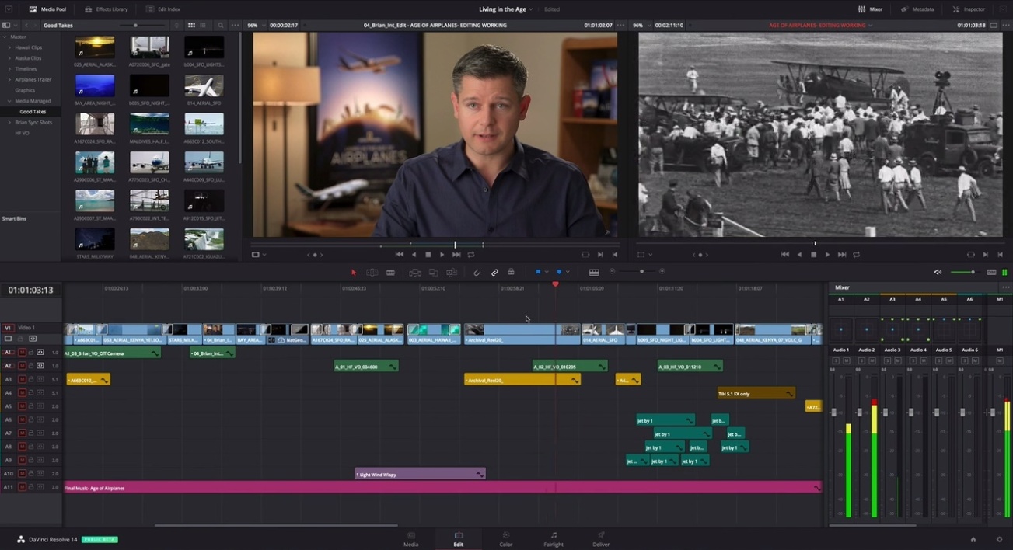Toggle the clip linked selection chain icon
The image size is (1013, 550).
[x=494, y=272]
